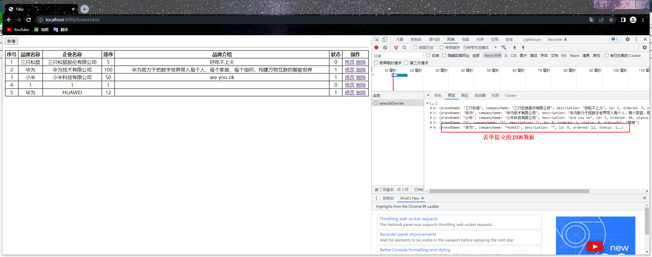Open the issues counter badge
The image size is (652, 257).
[615, 40]
